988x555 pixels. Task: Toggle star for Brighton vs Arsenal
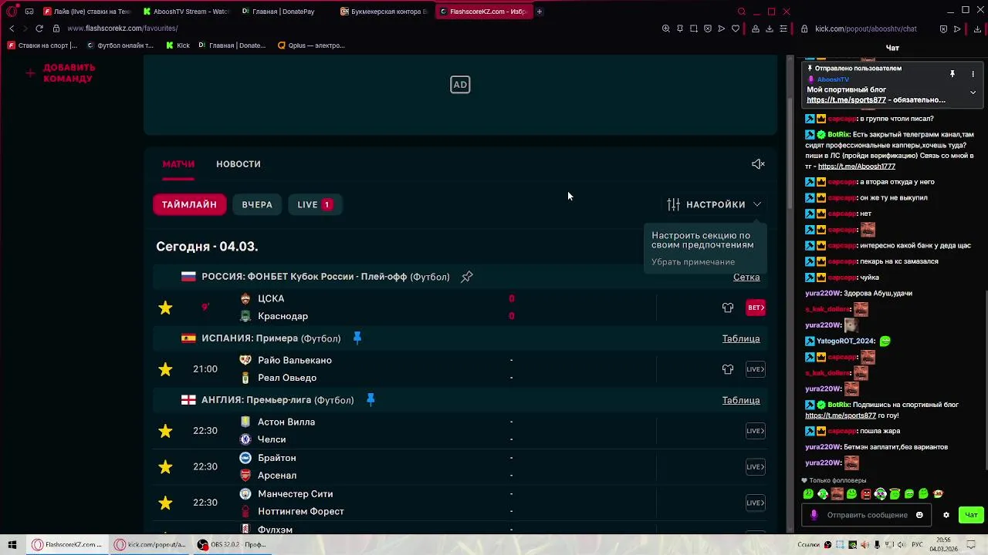coord(165,467)
